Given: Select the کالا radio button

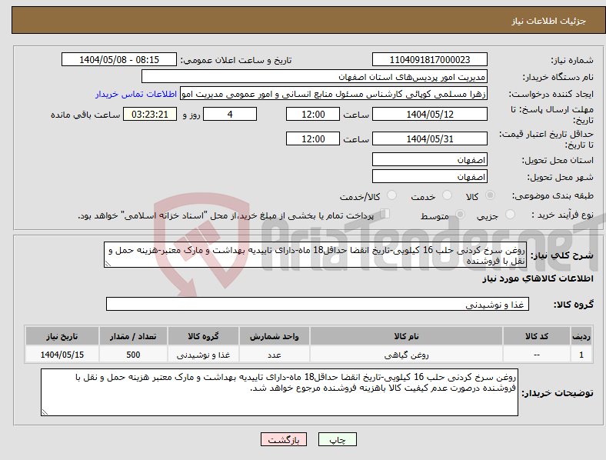Looking at the screenshot, I should pyautogui.click(x=490, y=195).
